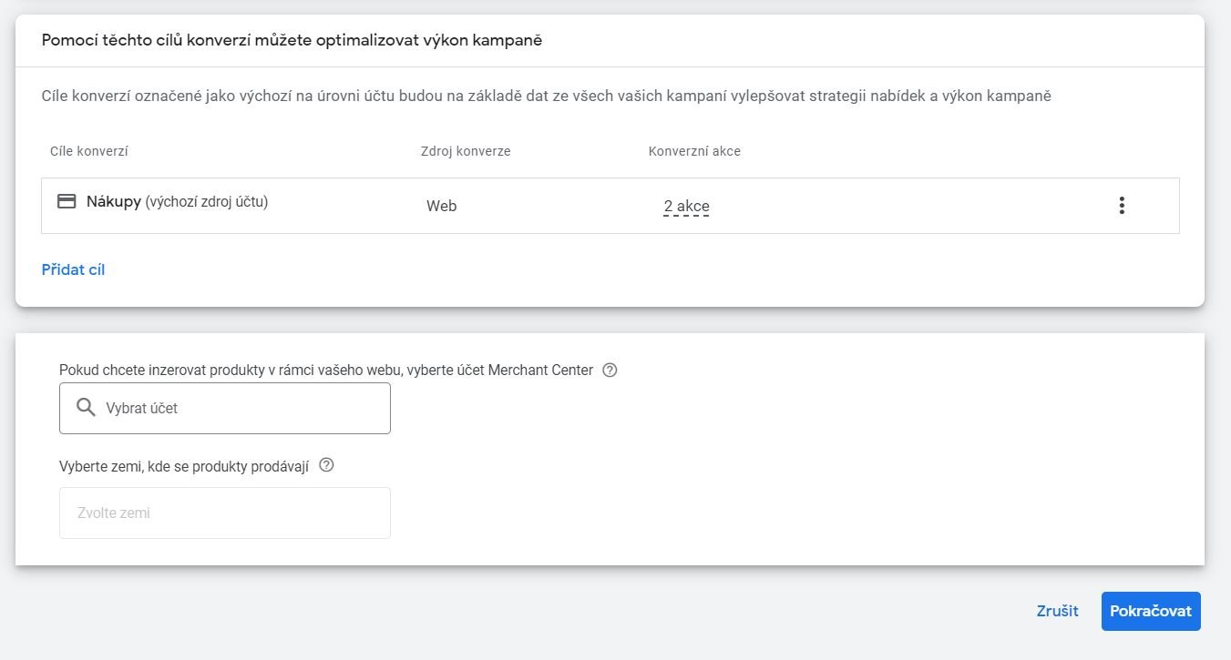1231x660 pixels.
Task: Click the magnifier icon in Vybrat účet
Action: tap(86, 407)
